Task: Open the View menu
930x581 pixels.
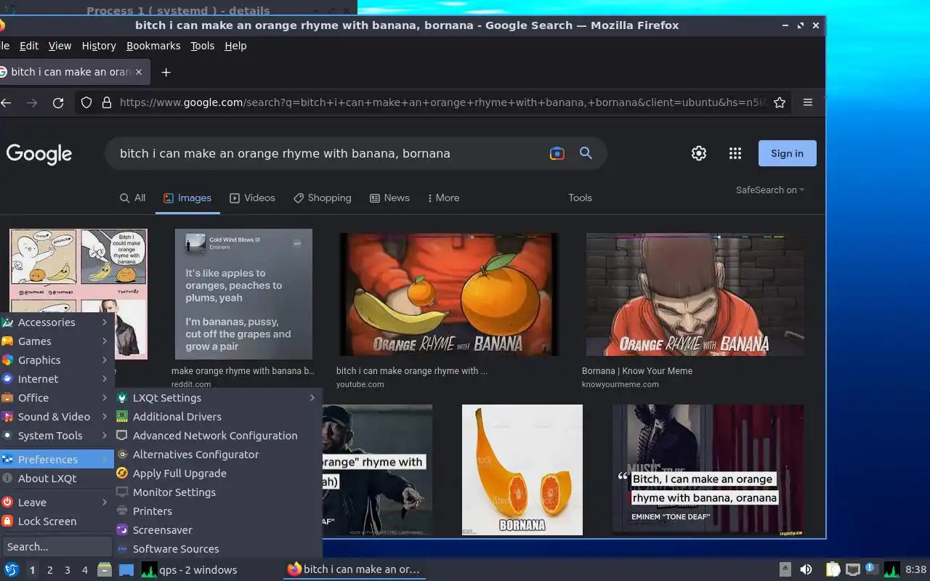Action: tap(60, 46)
